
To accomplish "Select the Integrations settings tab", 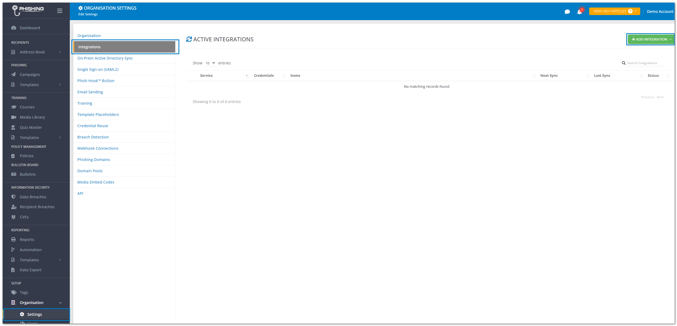I will [x=124, y=47].
